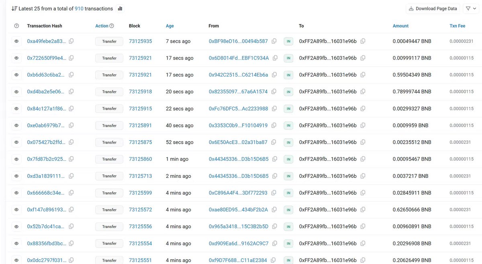Click Transfer action for 0x88356fbd3bc

pos(109,243)
